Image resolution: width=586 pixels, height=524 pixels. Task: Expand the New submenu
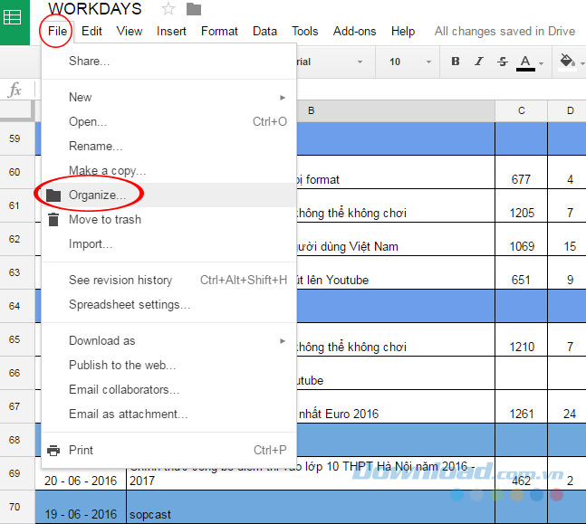coord(169,97)
